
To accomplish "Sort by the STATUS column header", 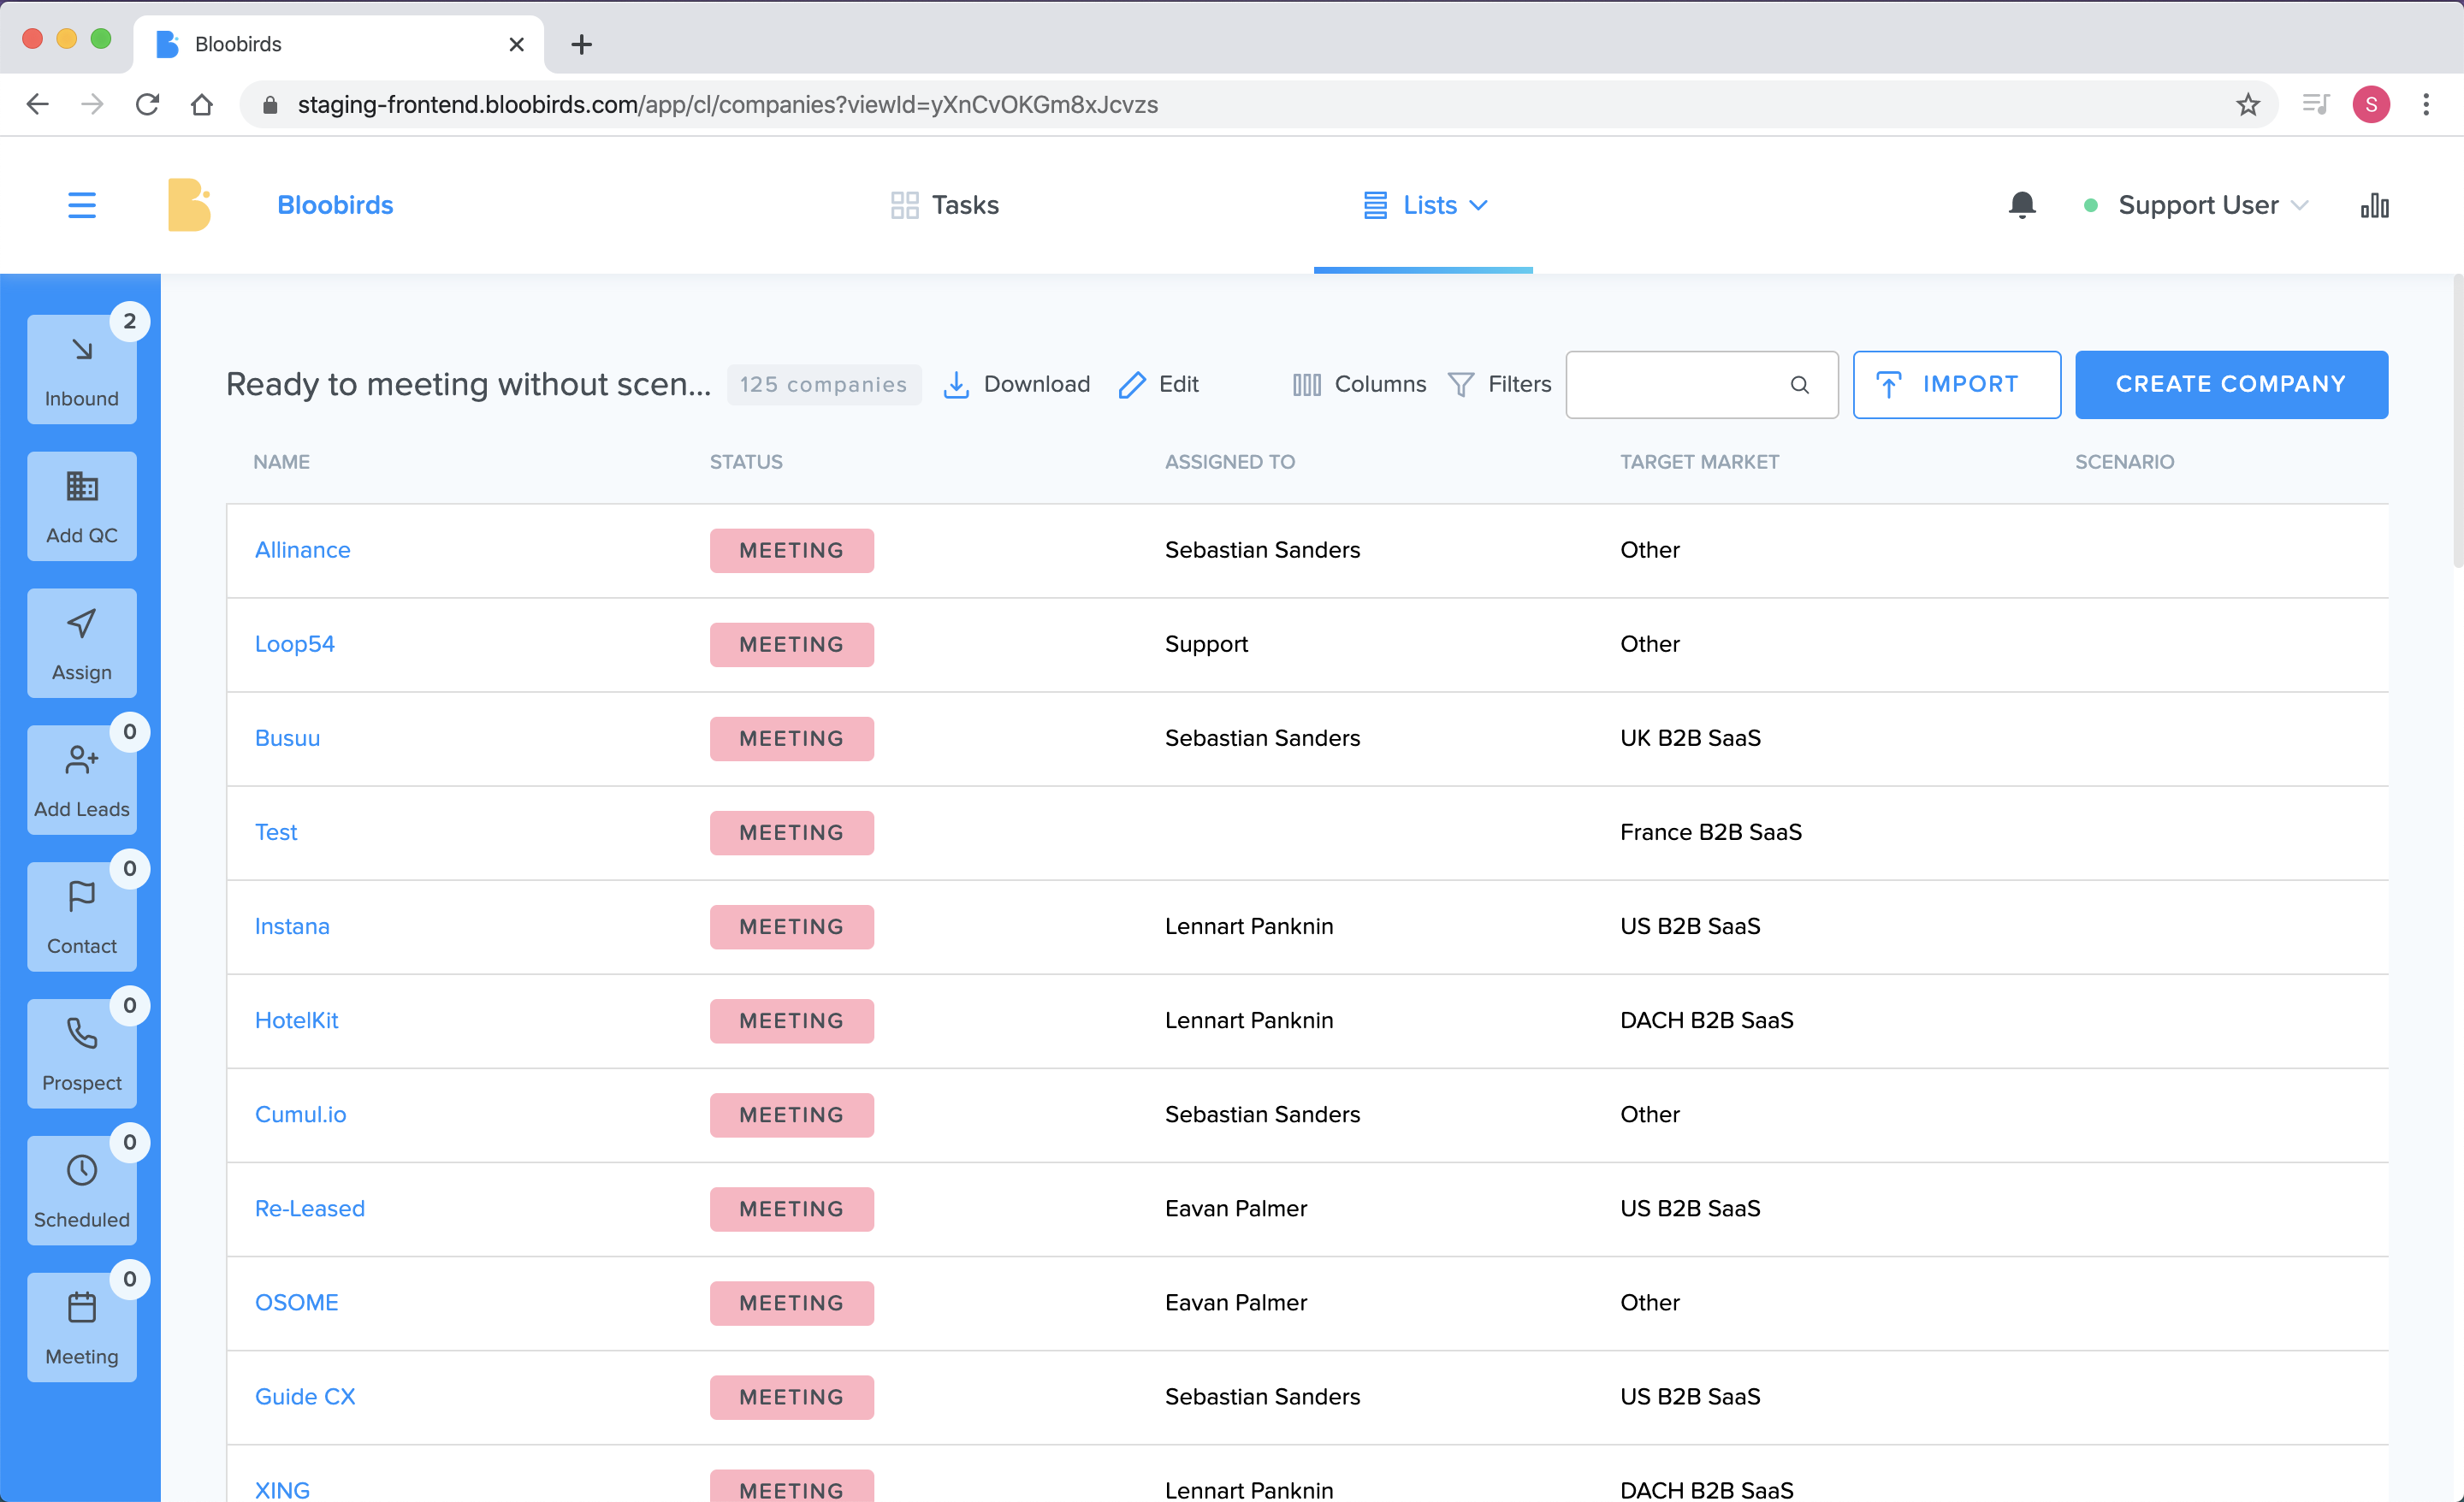I will click(746, 462).
